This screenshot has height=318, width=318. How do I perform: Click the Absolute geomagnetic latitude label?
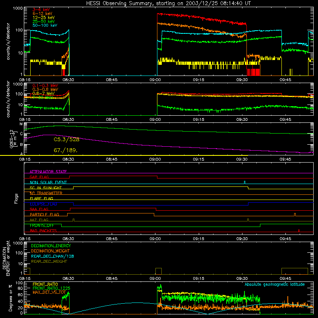[275, 285]
